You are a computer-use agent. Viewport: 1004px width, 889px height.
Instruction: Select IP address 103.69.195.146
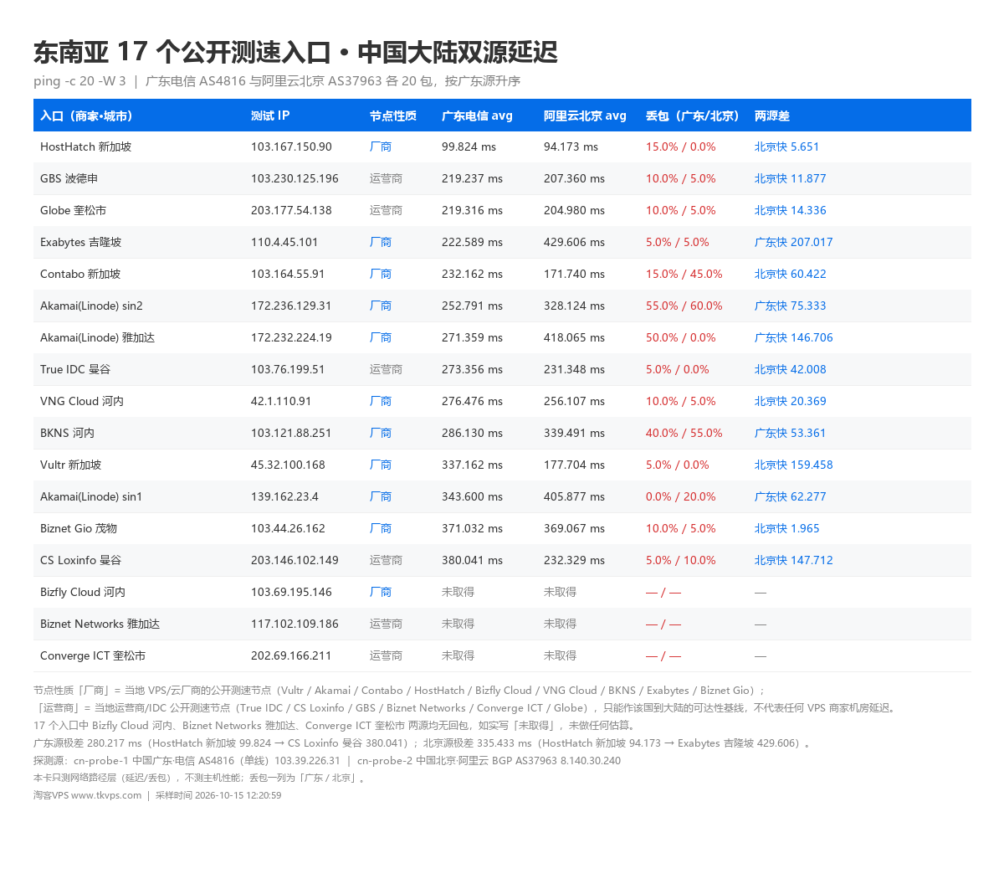pyautogui.click(x=291, y=592)
